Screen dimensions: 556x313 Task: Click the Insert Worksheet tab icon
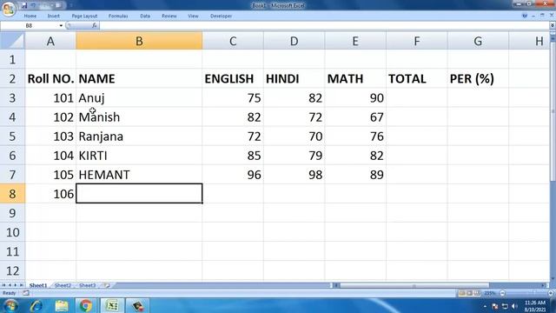point(107,285)
